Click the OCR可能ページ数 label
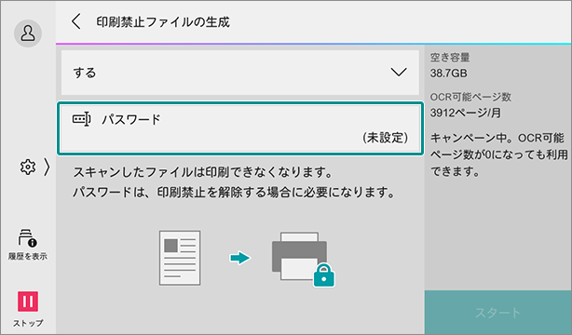572x335 pixels. point(470,97)
